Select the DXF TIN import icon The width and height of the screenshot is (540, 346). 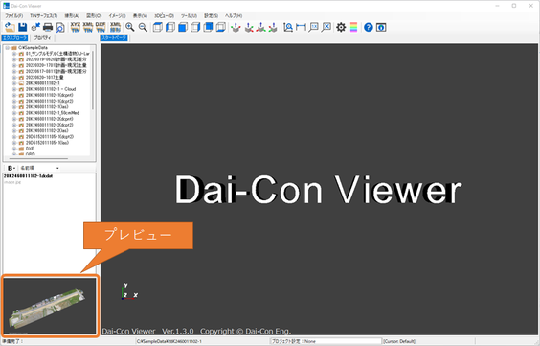click(x=101, y=27)
